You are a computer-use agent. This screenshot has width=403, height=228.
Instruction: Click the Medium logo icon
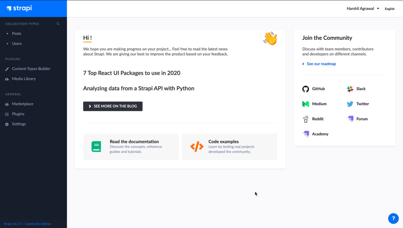306,104
